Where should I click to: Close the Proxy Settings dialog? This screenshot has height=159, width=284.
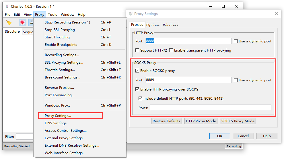pos(276,13)
